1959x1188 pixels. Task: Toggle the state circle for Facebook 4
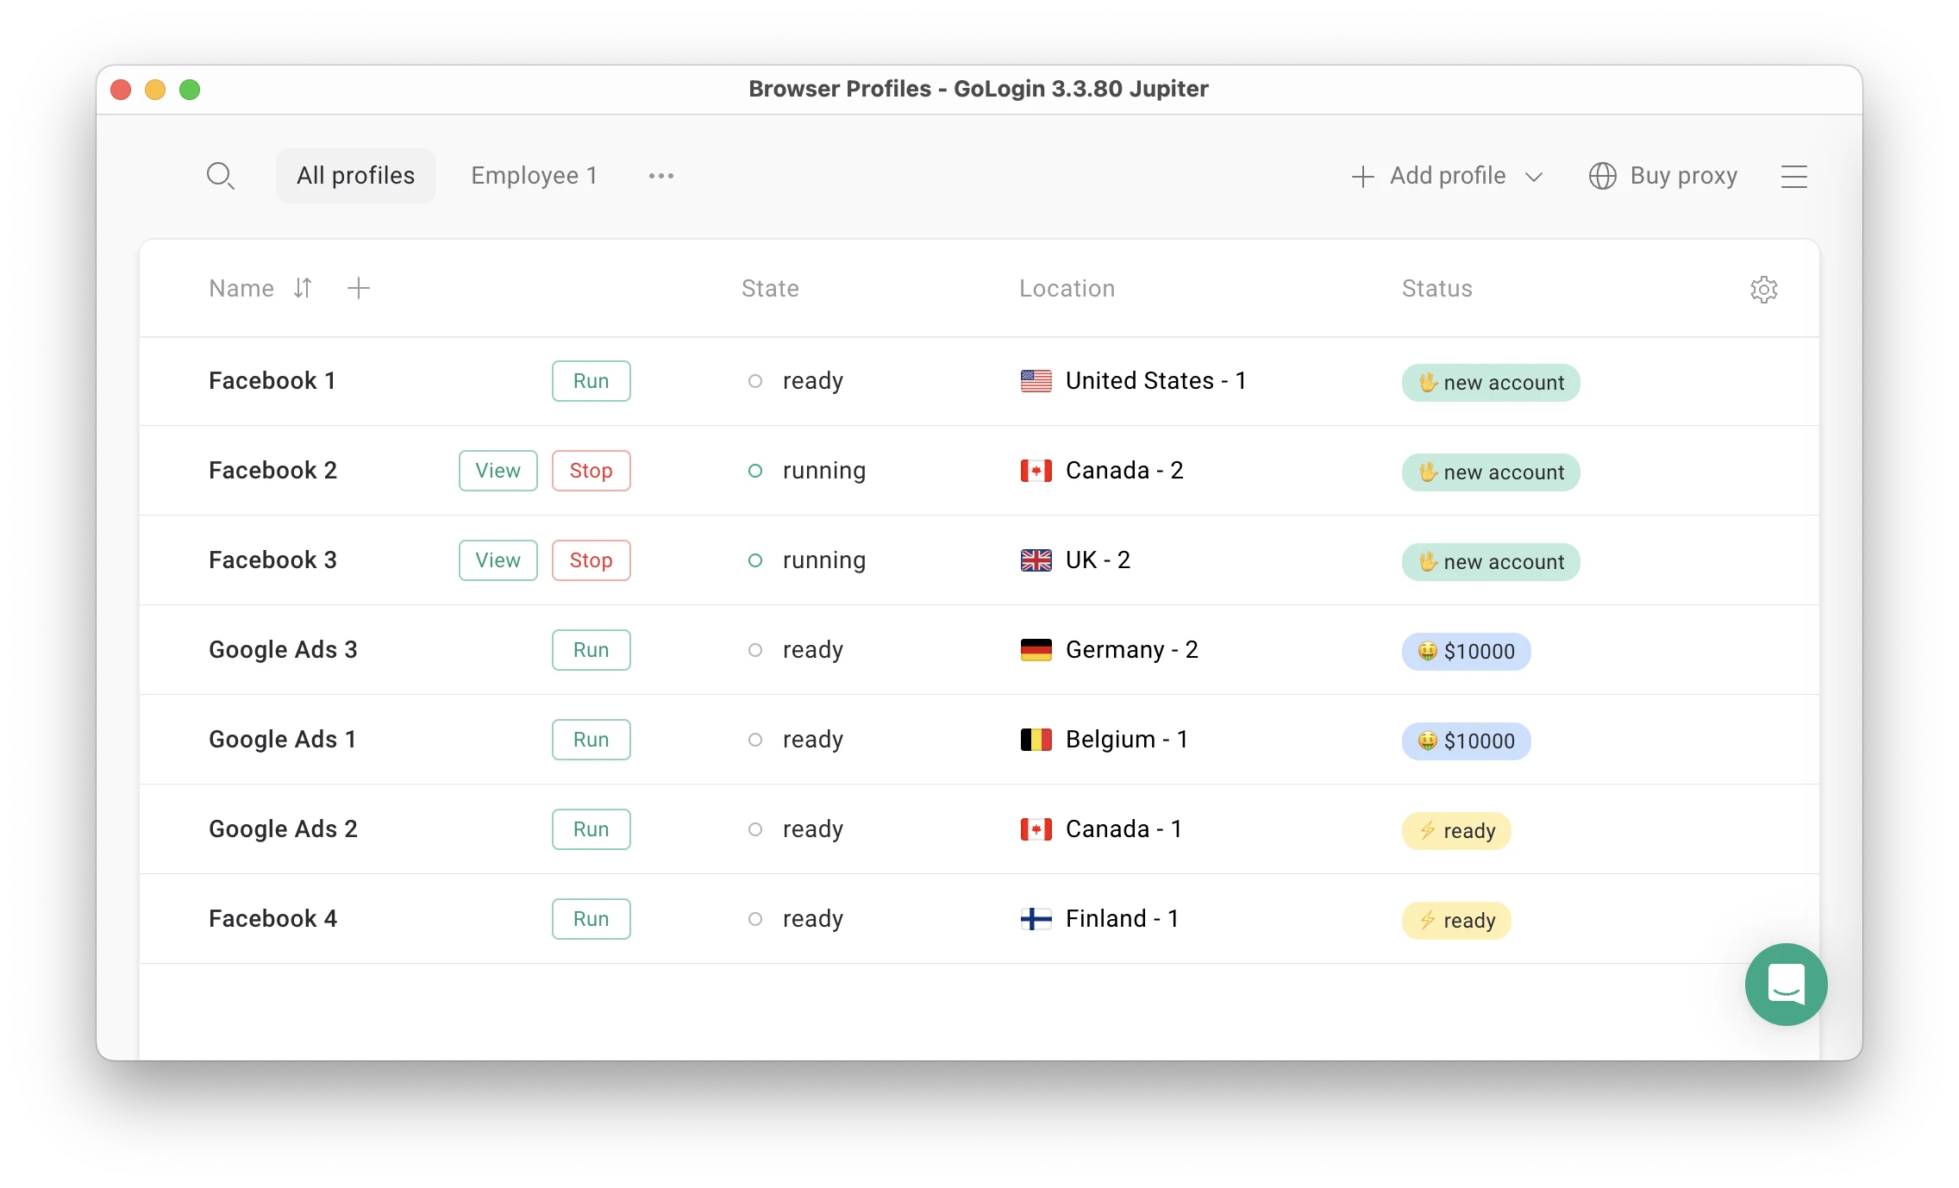click(x=754, y=918)
